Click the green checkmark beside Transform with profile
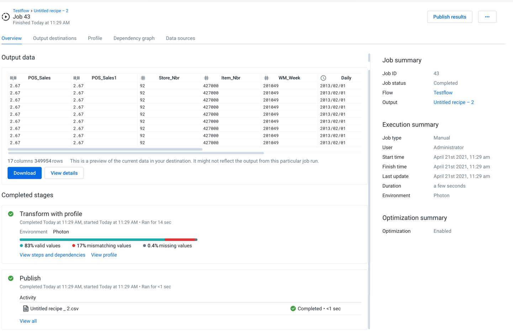The width and height of the screenshot is (513, 336). pyautogui.click(x=11, y=214)
